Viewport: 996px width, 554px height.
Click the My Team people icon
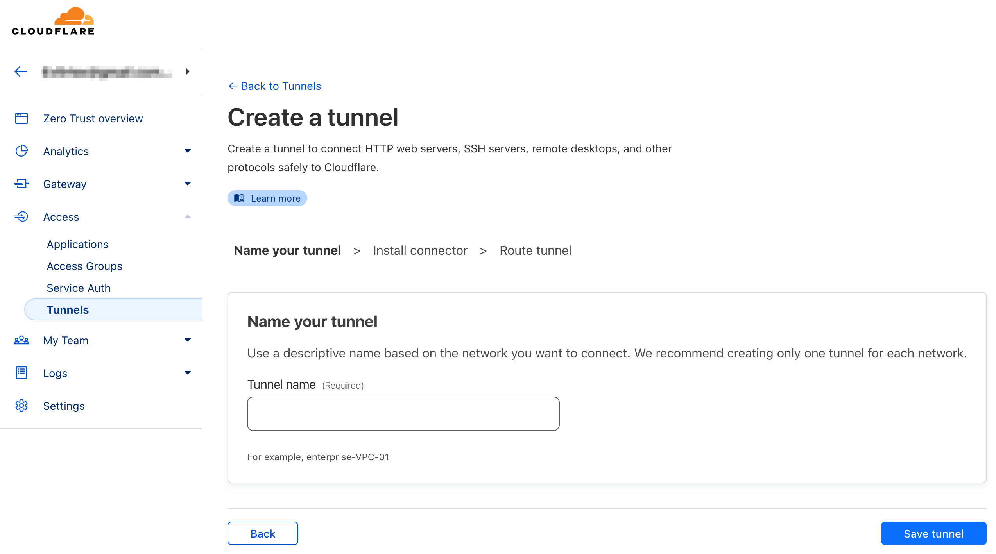click(x=21, y=340)
